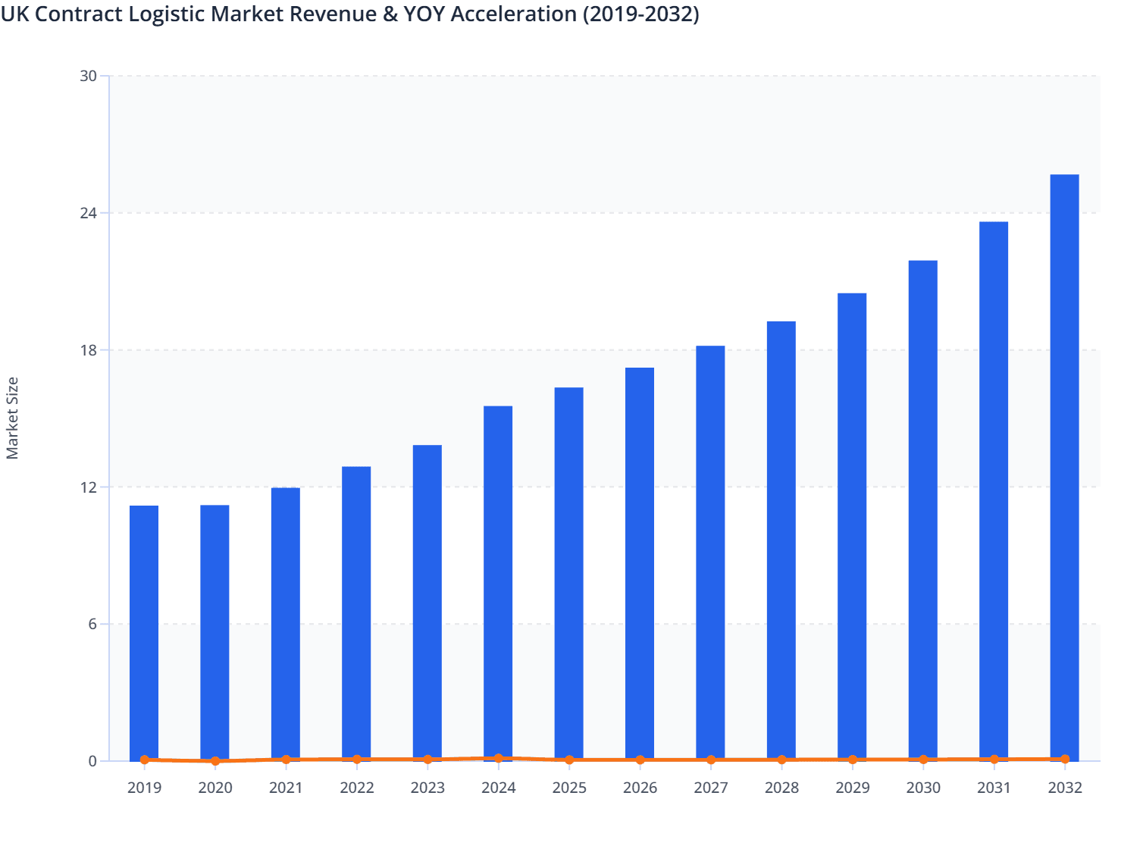The height and width of the screenshot is (849, 1143).
Task: Click the Market Size axis label
Action: tap(13, 415)
